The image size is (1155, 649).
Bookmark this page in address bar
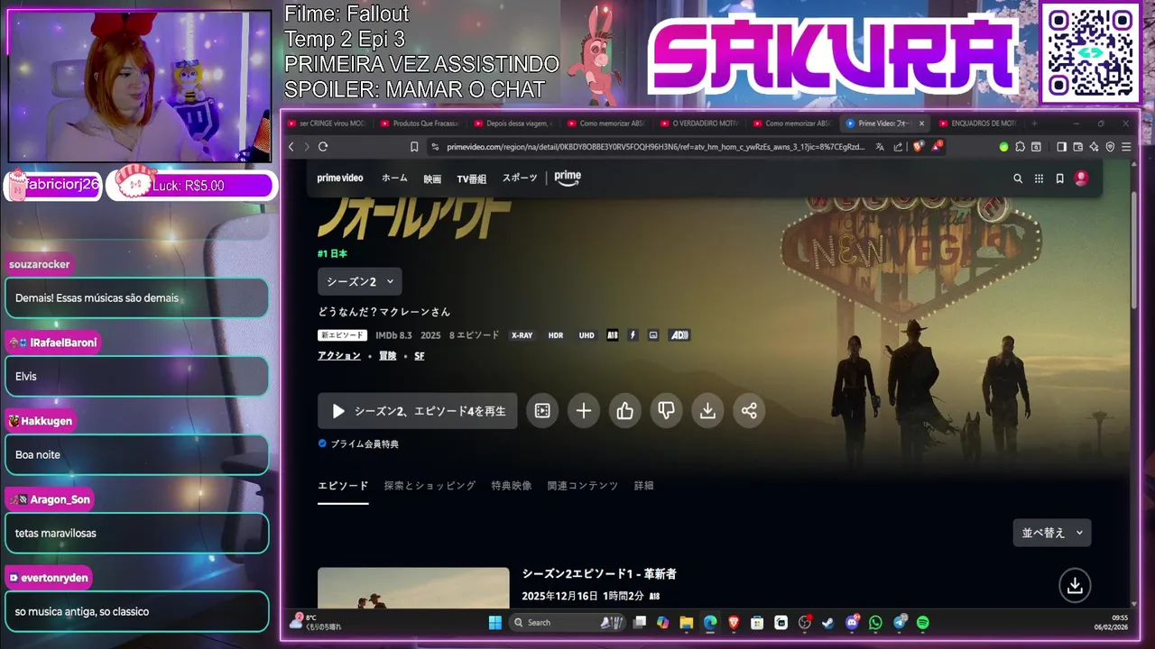click(x=414, y=147)
